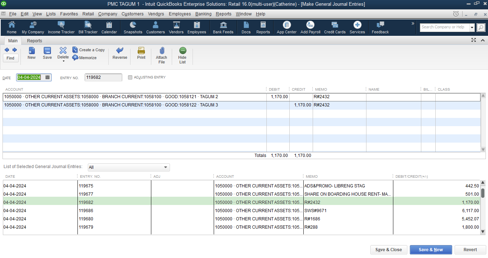Viewport: 488px width, 258px height.
Task: Click the Find button
Action: (10, 58)
